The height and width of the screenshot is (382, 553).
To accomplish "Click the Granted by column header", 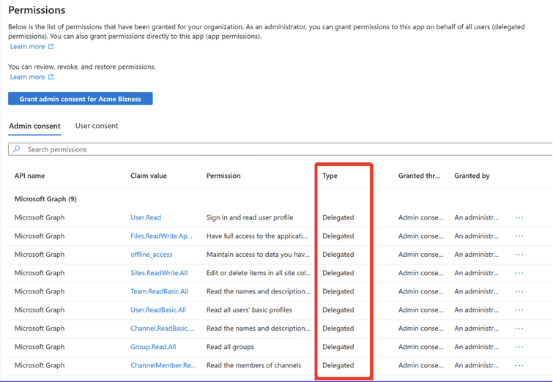I will coord(472,176).
